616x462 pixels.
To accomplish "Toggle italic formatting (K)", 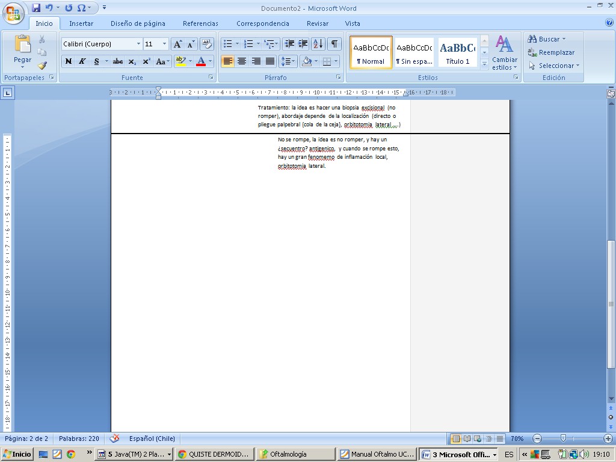I will [x=82, y=61].
